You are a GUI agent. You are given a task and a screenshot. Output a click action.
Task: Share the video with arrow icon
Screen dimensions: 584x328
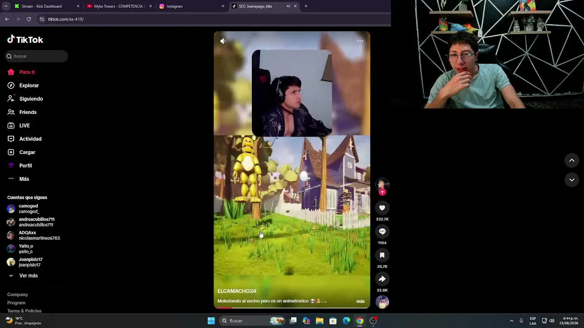[382, 279]
